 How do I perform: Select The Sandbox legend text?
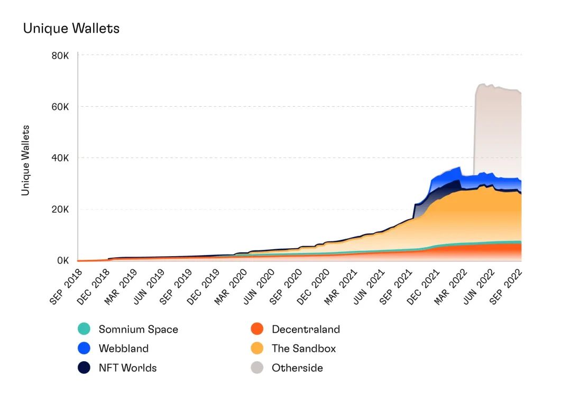coord(303,349)
